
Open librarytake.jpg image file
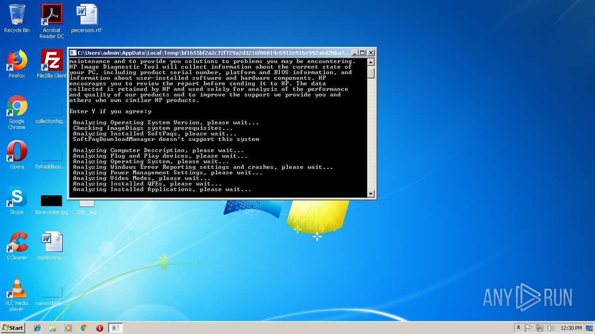click(52, 205)
